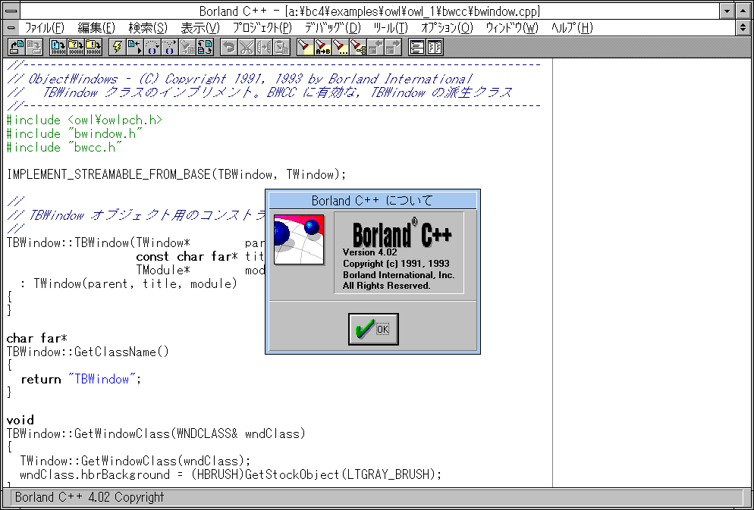Click 'TBWindow::GetClassName()' in the code

(88, 352)
